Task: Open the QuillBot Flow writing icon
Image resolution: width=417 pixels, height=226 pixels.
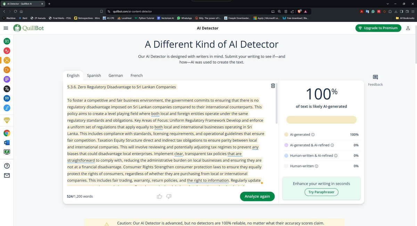Action: click(7, 108)
